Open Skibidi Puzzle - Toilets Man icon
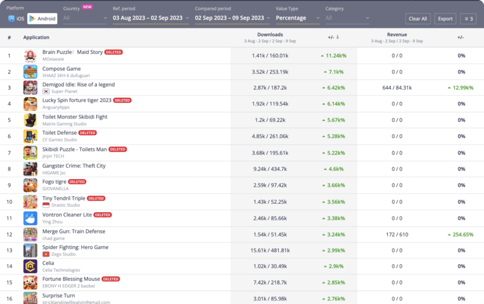The height and width of the screenshot is (304, 484). click(x=30, y=153)
